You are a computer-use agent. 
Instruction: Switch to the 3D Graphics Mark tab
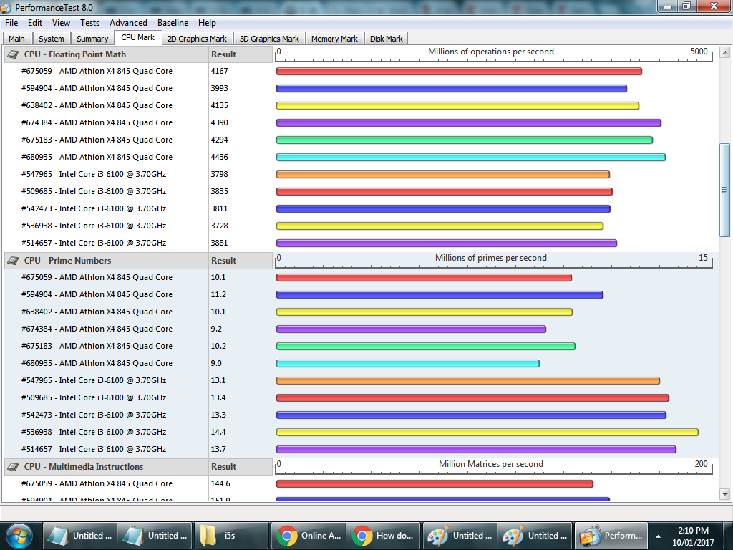(269, 39)
